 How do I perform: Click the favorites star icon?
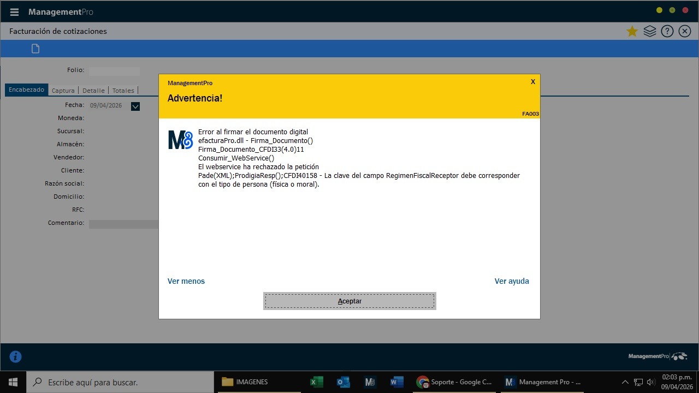[x=632, y=31]
